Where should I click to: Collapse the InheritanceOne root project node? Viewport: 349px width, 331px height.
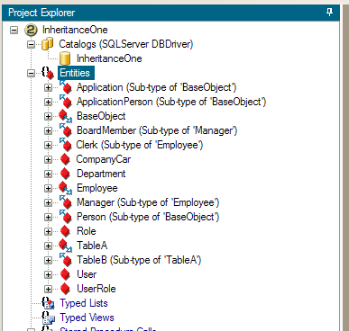click(14, 30)
